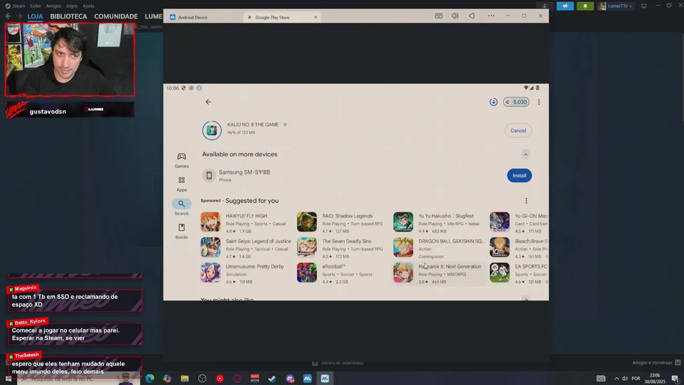Open Saint Seiya: Legend of Justice icon
The width and height of the screenshot is (684, 385).
tap(211, 247)
